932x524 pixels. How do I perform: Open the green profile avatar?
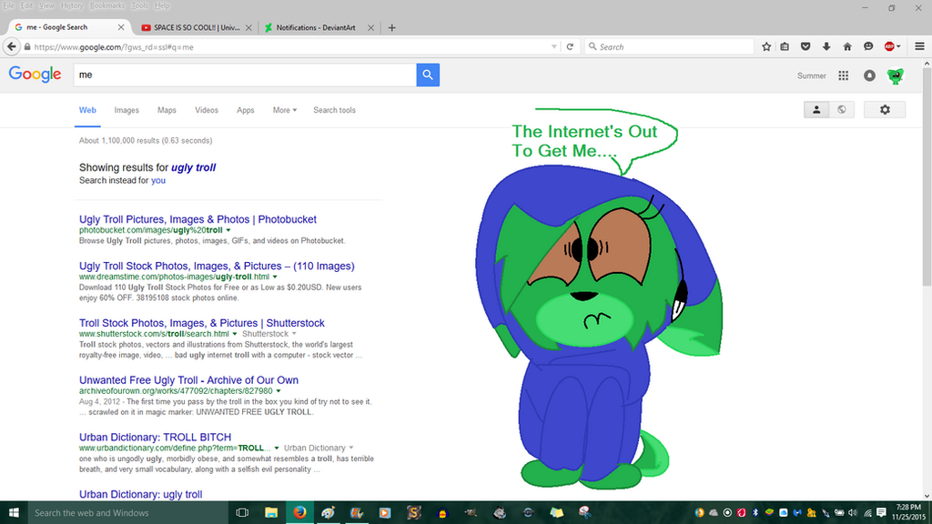896,76
